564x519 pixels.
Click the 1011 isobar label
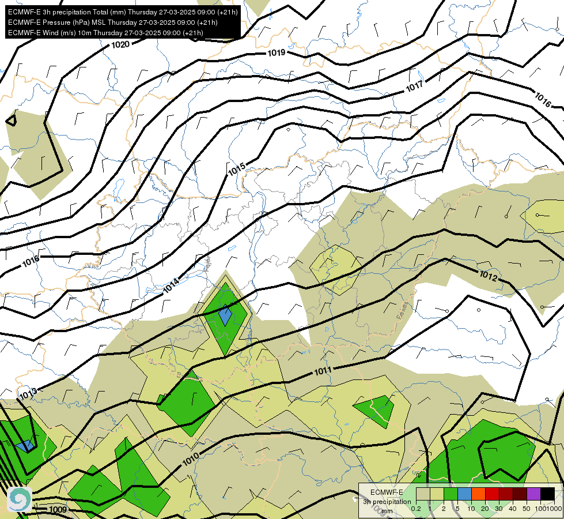323,371
